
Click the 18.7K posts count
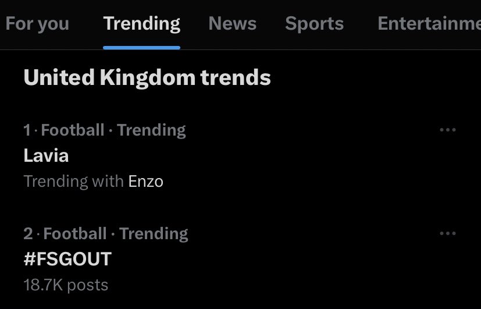click(x=66, y=285)
